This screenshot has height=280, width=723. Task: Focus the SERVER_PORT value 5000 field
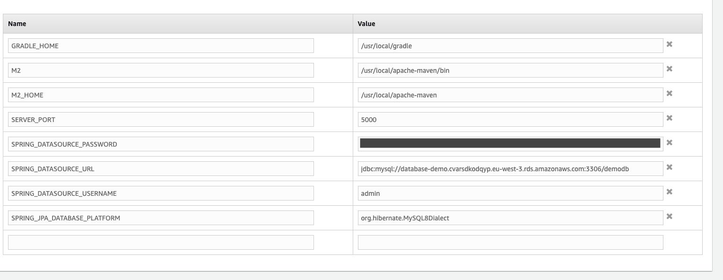coord(510,120)
